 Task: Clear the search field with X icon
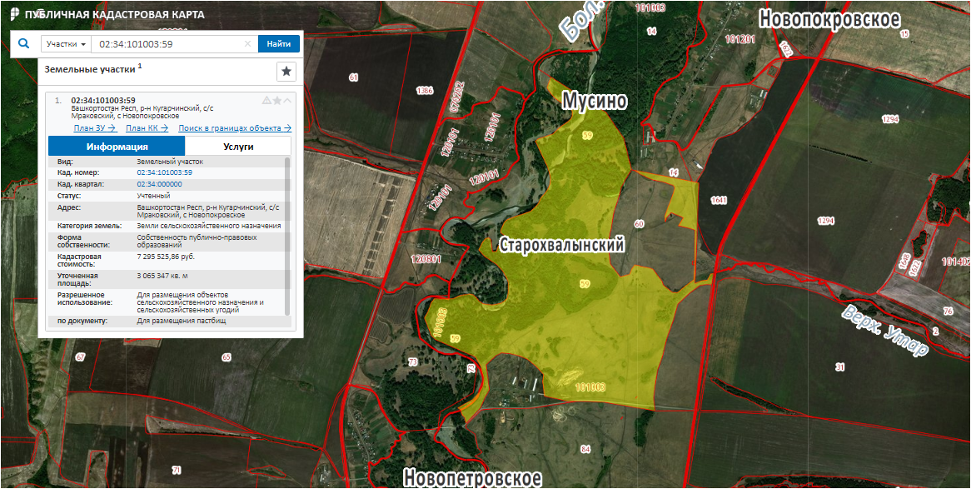(x=247, y=44)
